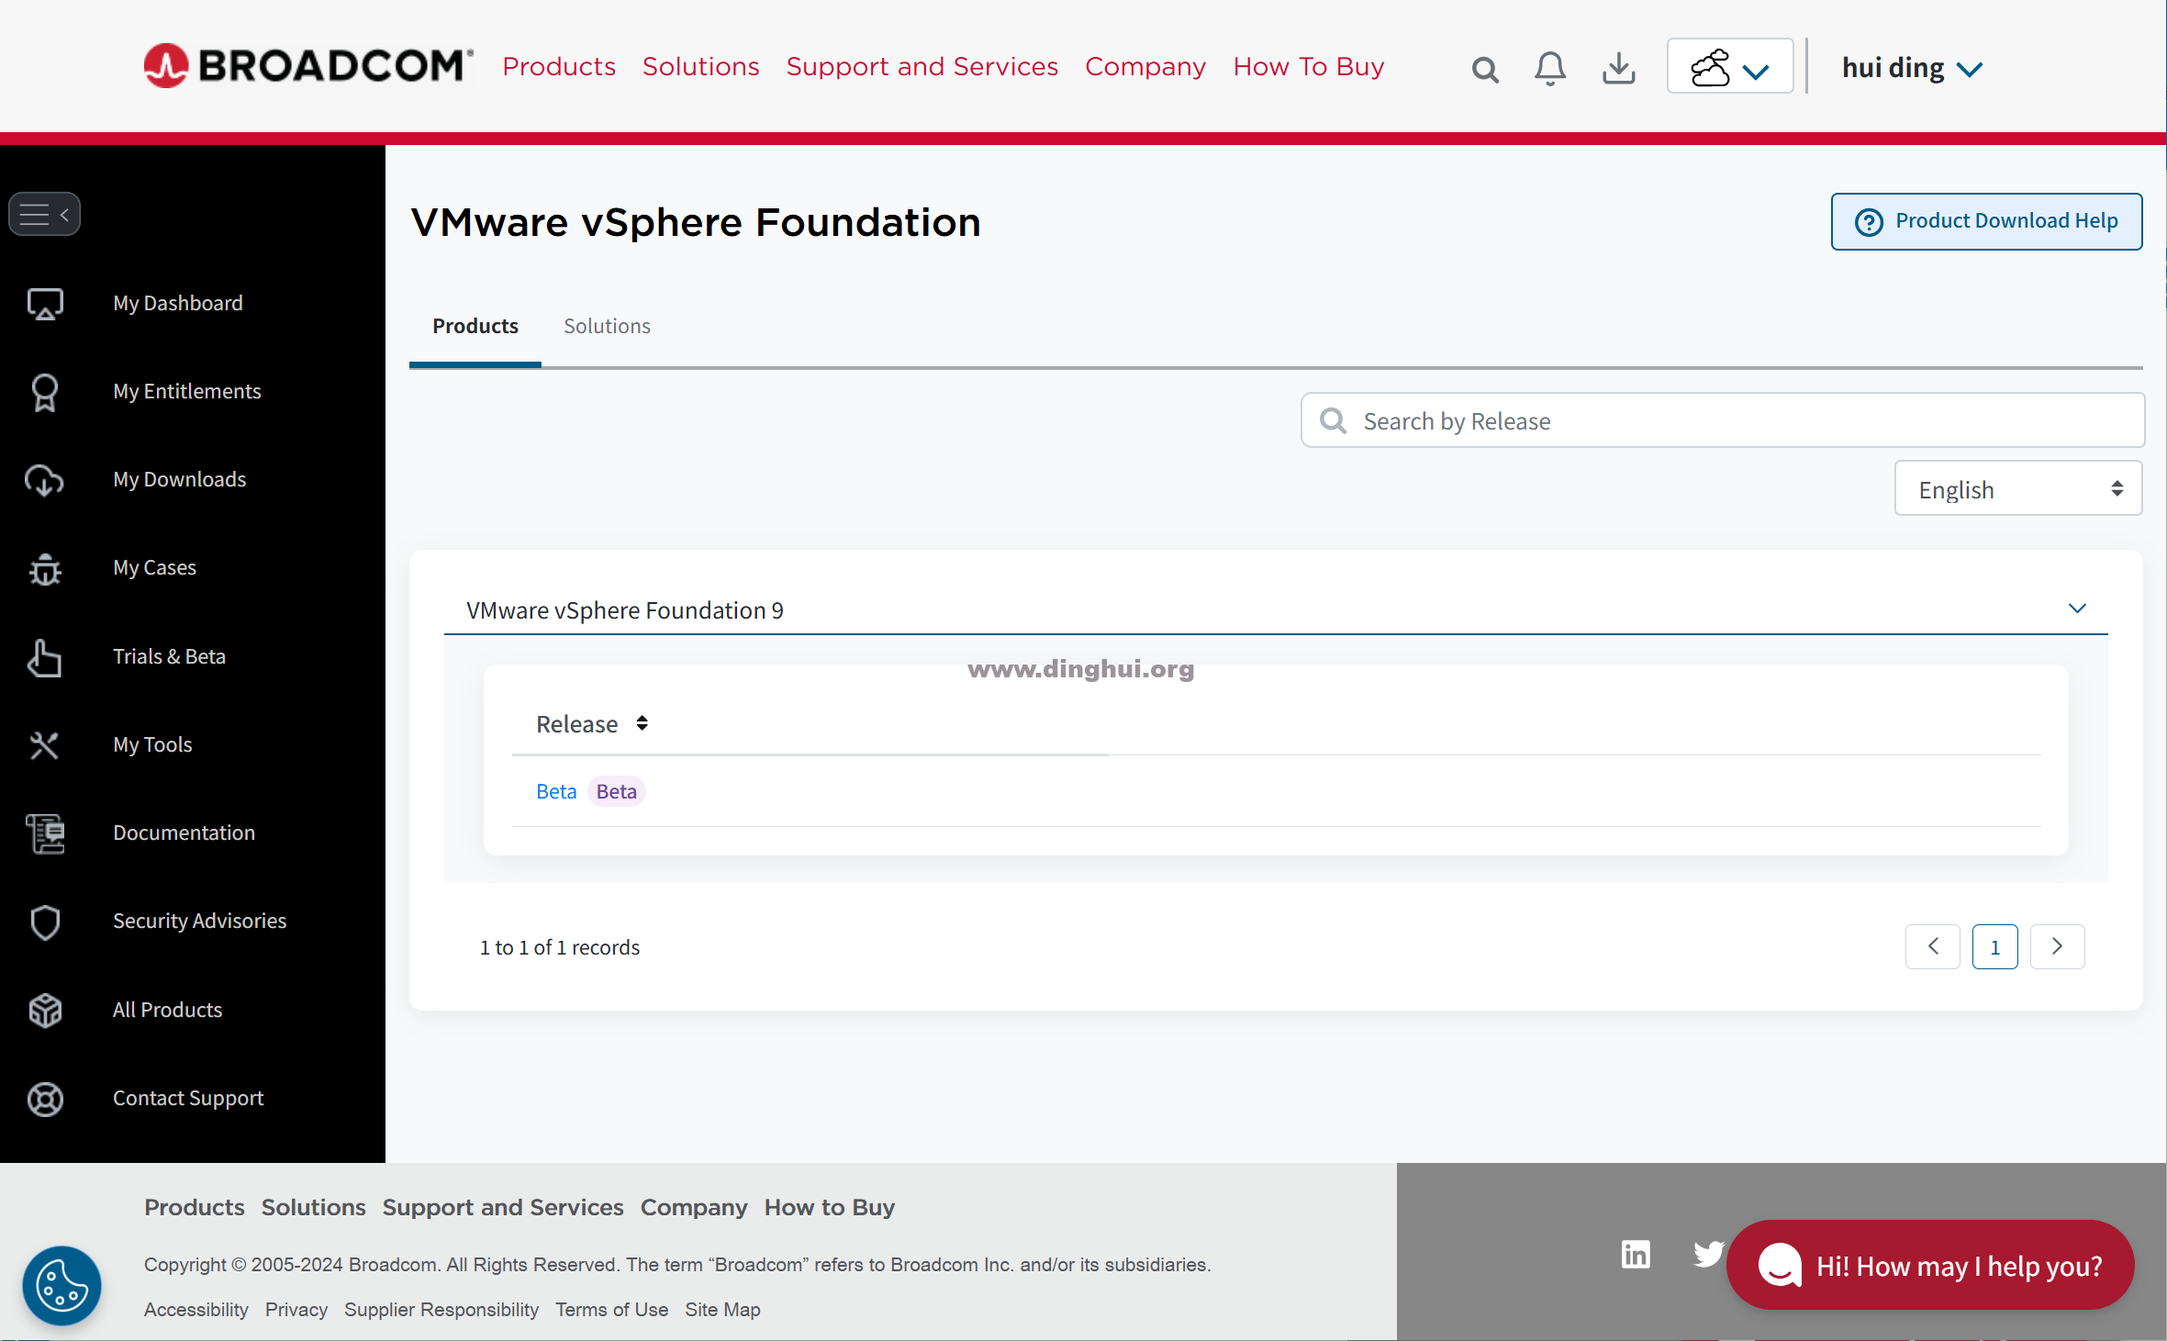
Task: Click footer How to Buy link
Action: (830, 1207)
